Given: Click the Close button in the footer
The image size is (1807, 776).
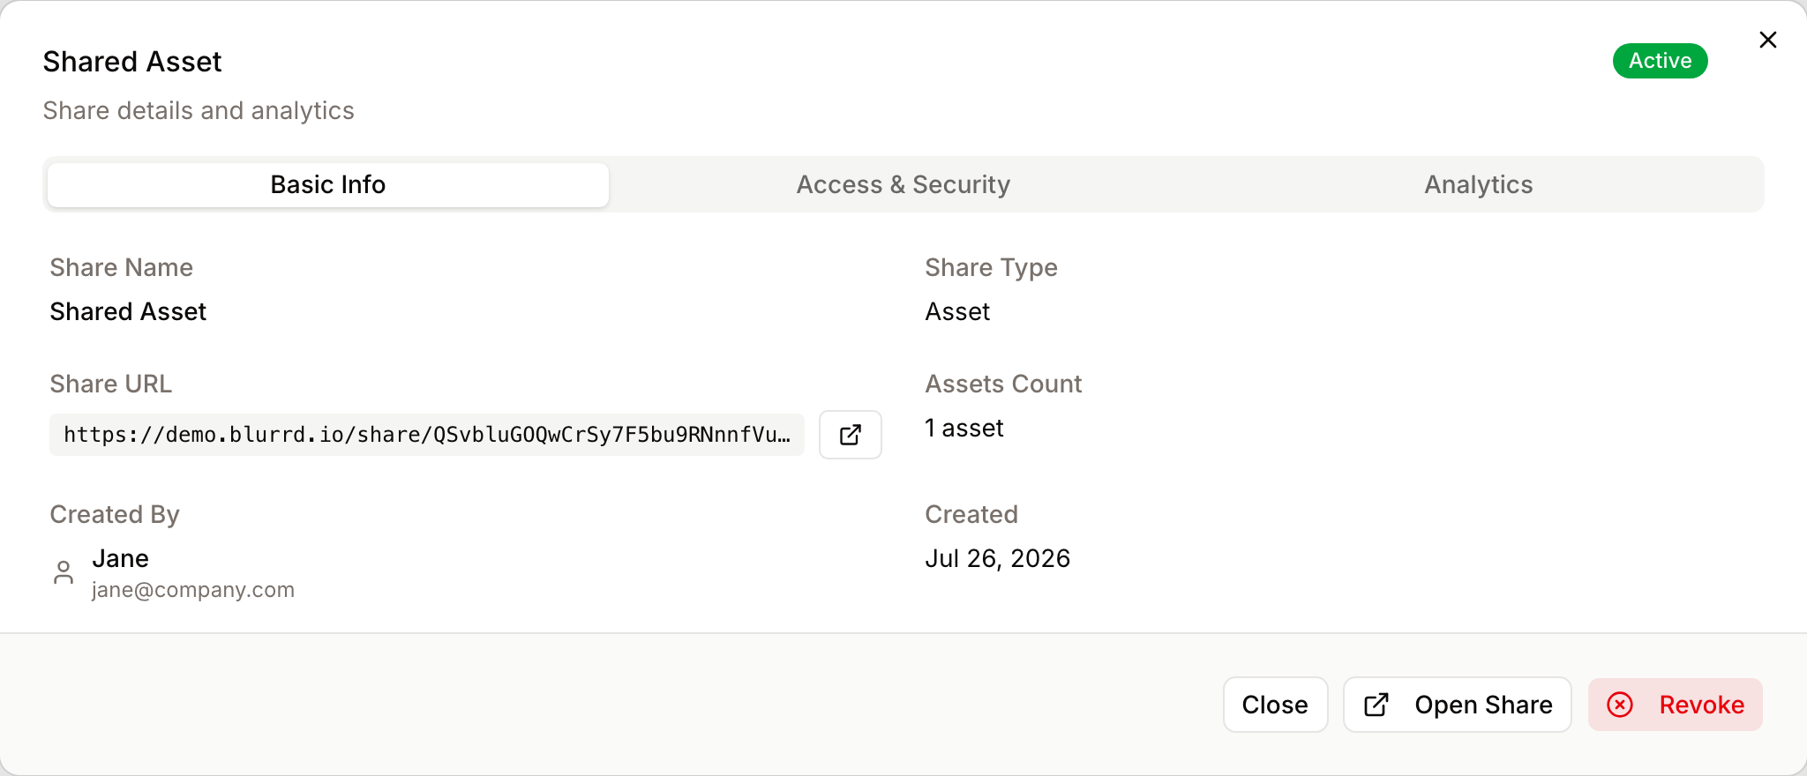Looking at the screenshot, I should click(1275, 705).
